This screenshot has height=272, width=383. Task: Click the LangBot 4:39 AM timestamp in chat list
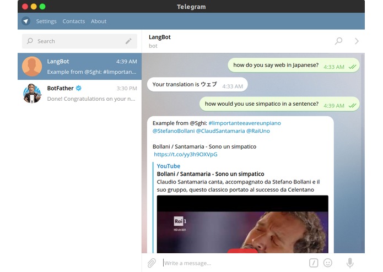[127, 62]
